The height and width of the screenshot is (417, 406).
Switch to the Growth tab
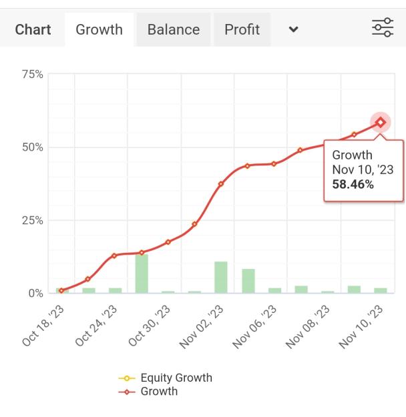(x=99, y=29)
